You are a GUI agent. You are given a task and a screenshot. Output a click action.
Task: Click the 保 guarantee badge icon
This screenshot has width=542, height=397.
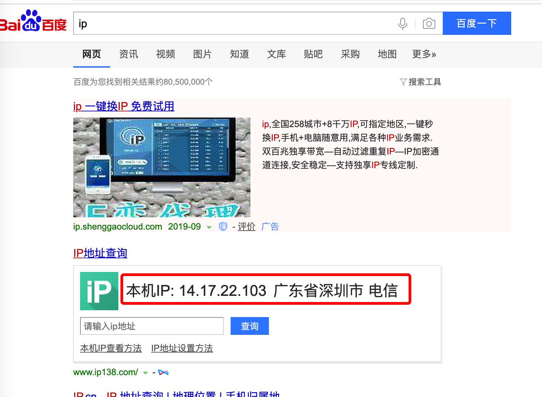pos(223,227)
